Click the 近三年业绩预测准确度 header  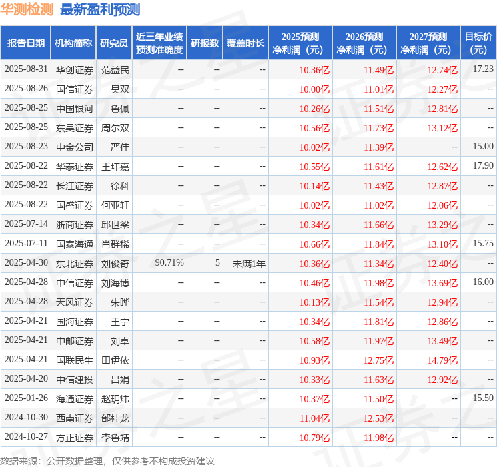(x=159, y=43)
